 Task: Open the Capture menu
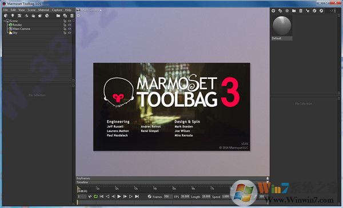point(57,10)
